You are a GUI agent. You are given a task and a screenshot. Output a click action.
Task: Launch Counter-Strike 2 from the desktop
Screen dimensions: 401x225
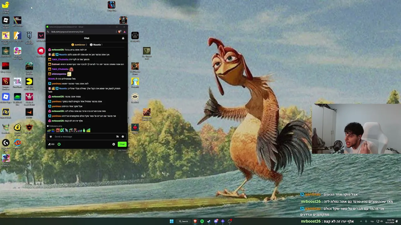[17, 37]
